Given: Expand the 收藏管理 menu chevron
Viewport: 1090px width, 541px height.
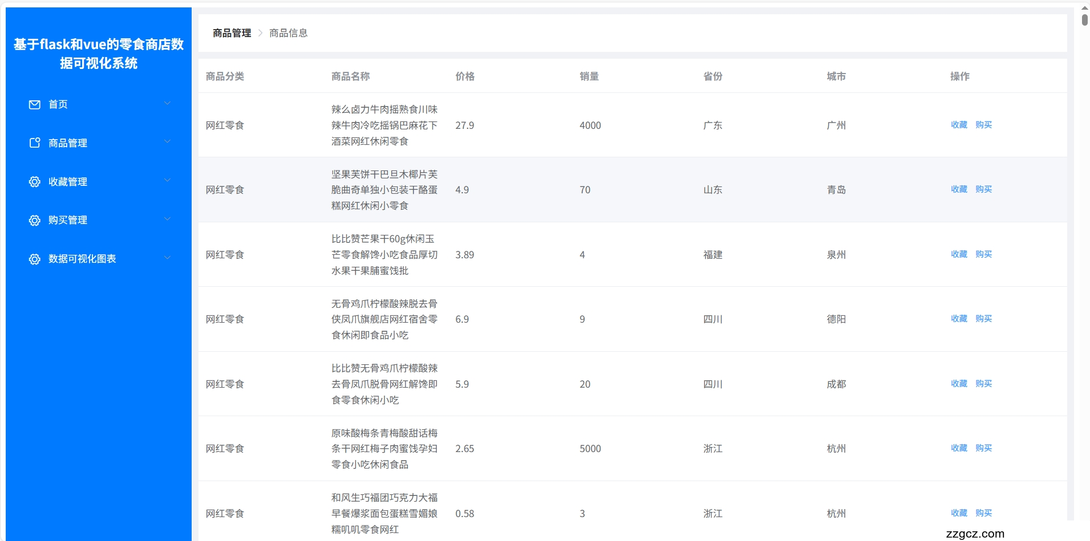Looking at the screenshot, I should pyautogui.click(x=167, y=180).
